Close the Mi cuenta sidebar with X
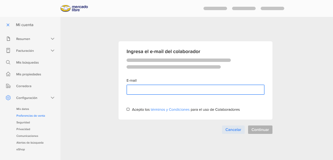This screenshot has width=333, height=160. click(8, 25)
